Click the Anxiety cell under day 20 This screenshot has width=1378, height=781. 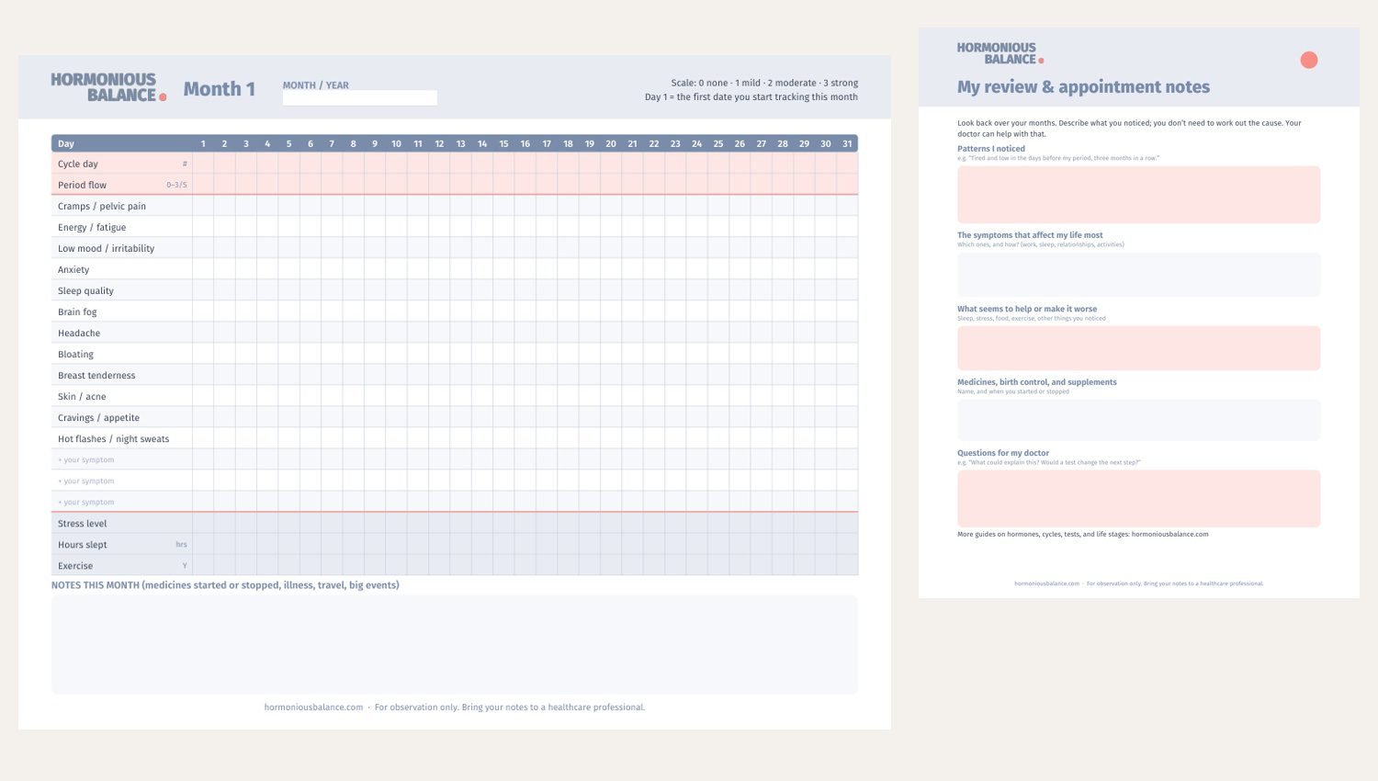[x=611, y=269]
